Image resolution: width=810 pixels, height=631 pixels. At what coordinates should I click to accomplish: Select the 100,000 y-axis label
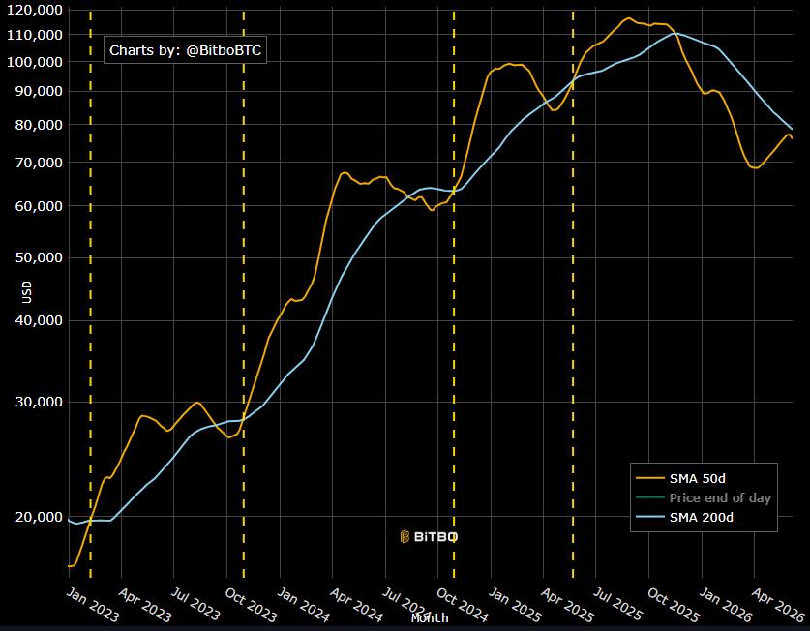(35, 62)
